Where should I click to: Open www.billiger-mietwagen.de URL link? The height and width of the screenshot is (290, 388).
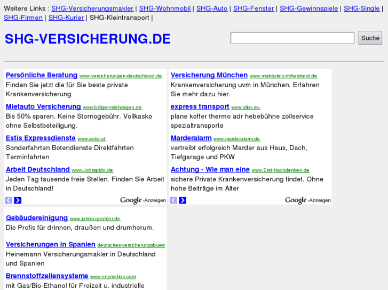(112, 107)
